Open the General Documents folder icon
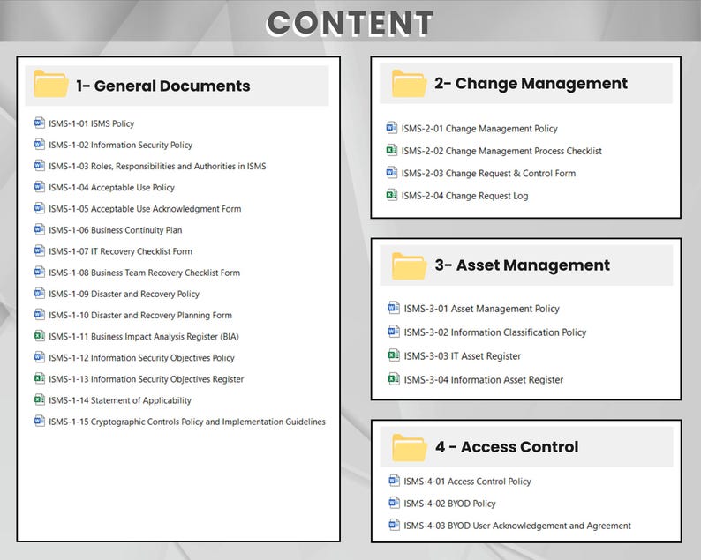The width and height of the screenshot is (701, 560). (x=51, y=84)
